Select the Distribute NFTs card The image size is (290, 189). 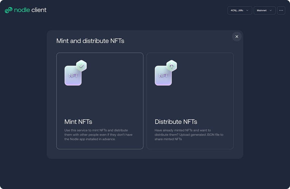[x=190, y=101]
